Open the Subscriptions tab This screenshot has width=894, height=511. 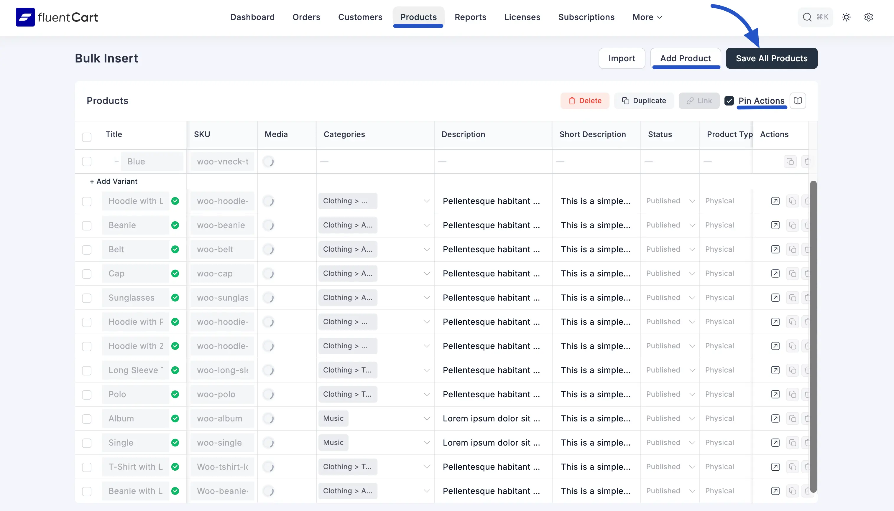[586, 17]
